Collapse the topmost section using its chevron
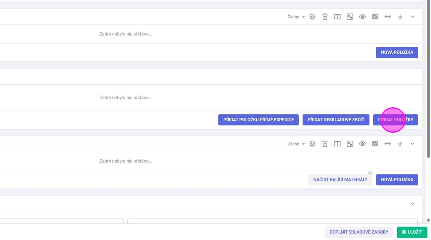The width and height of the screenshot is (431, 240). [413, 17]
